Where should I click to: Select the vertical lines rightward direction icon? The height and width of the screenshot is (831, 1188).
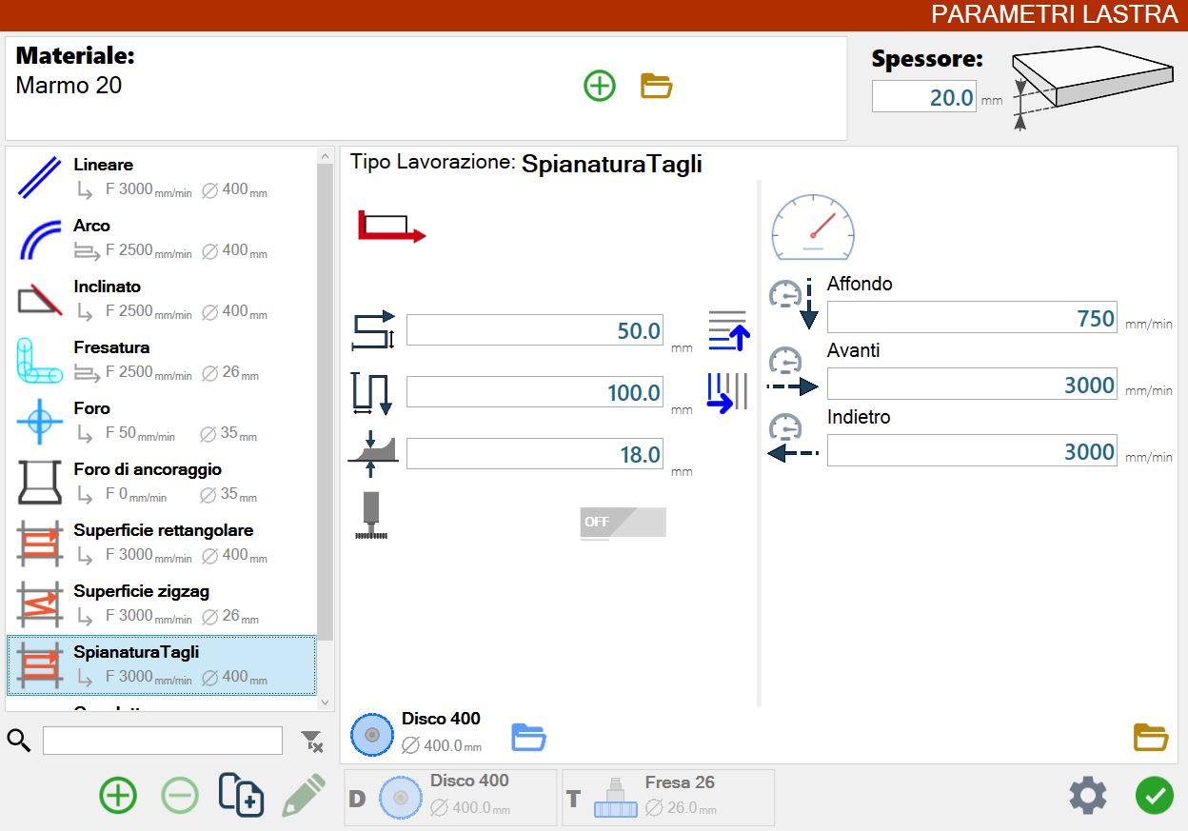pos(728,392)
